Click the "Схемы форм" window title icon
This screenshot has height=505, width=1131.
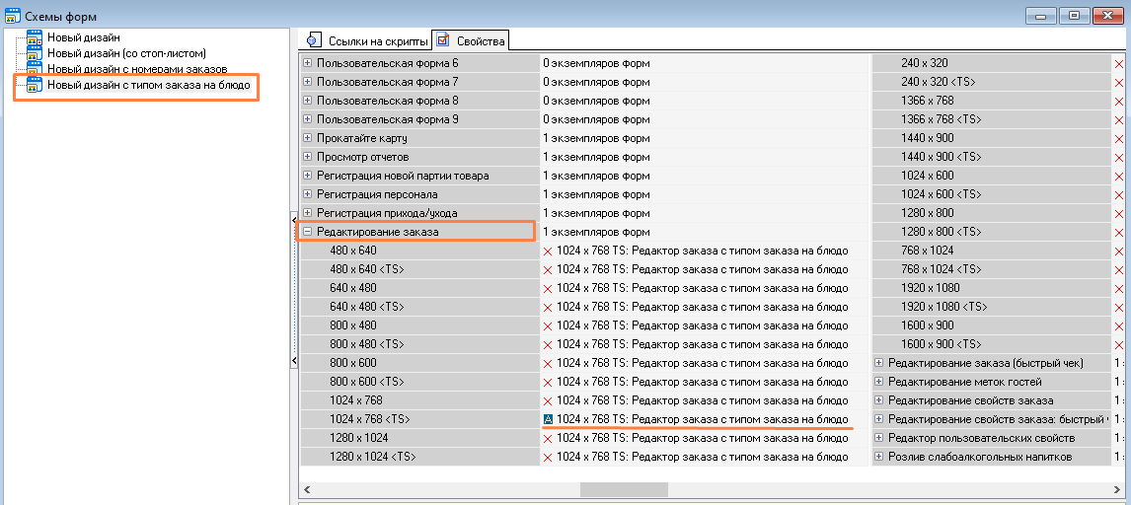[11, 16]
